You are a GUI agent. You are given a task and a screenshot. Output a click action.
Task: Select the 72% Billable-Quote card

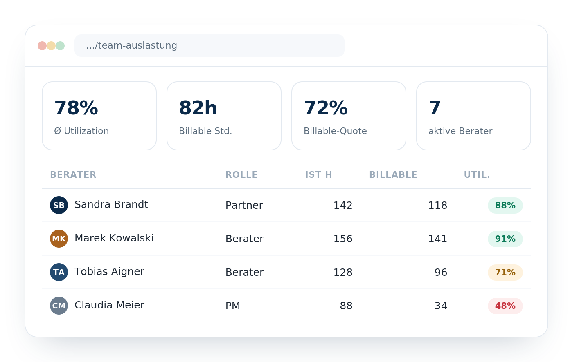click(x=349, y=116)
